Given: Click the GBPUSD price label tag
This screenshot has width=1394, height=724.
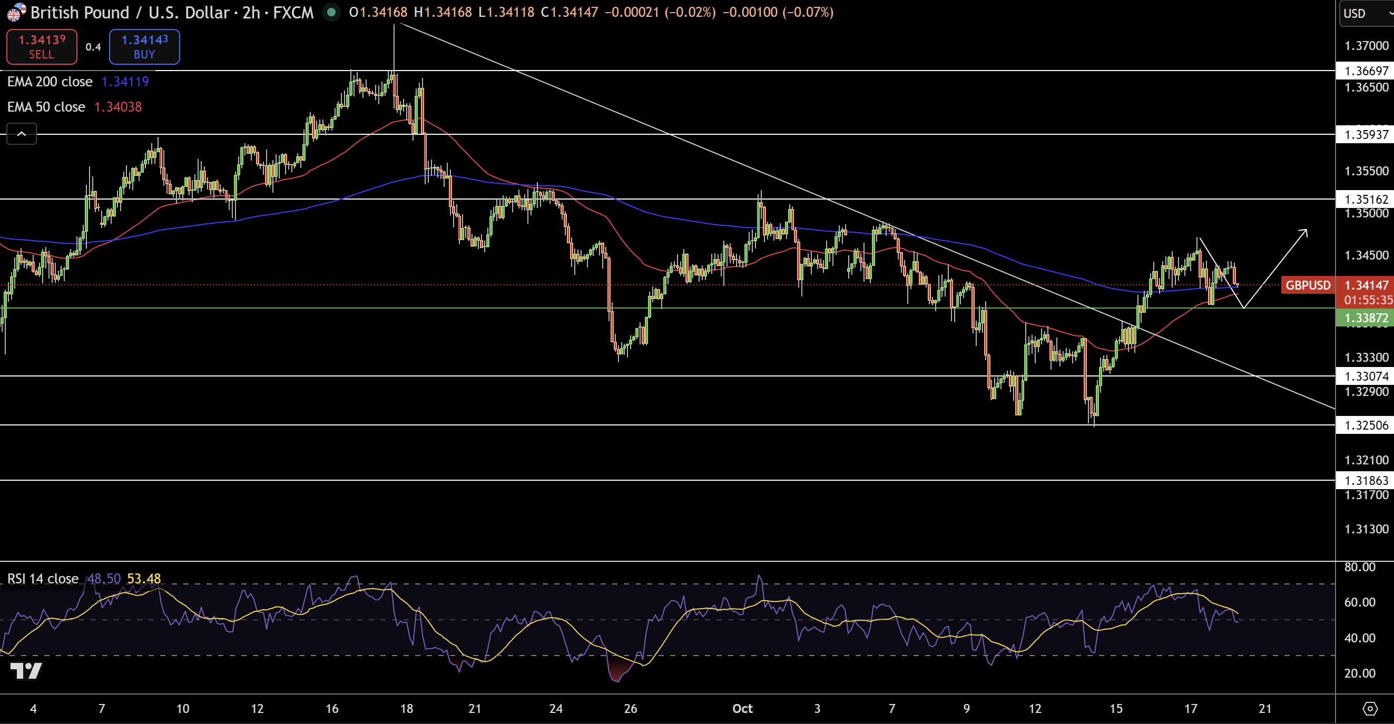Looking at the screenshot, I should (1308, 285).
